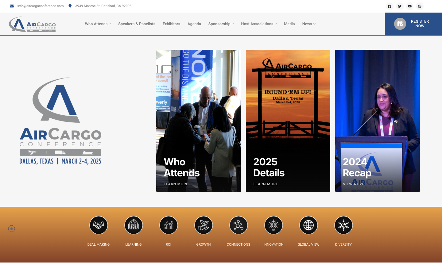Click the Register Now button
The width and height of the screenshot is (442, 276).
pos(413,24)
